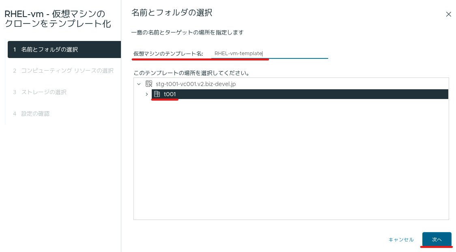
Task: Click the wizard title RHEL-vm クローンをテンプレート化
Action: (x=58, y=19)
